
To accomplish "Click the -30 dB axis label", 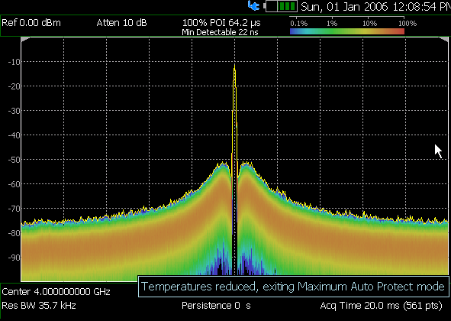I will click(14, 111).
